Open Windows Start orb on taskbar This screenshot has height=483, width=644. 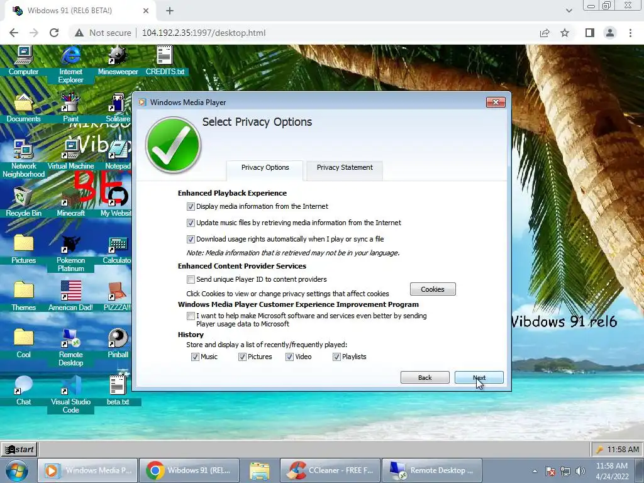[x=17, y=470]
